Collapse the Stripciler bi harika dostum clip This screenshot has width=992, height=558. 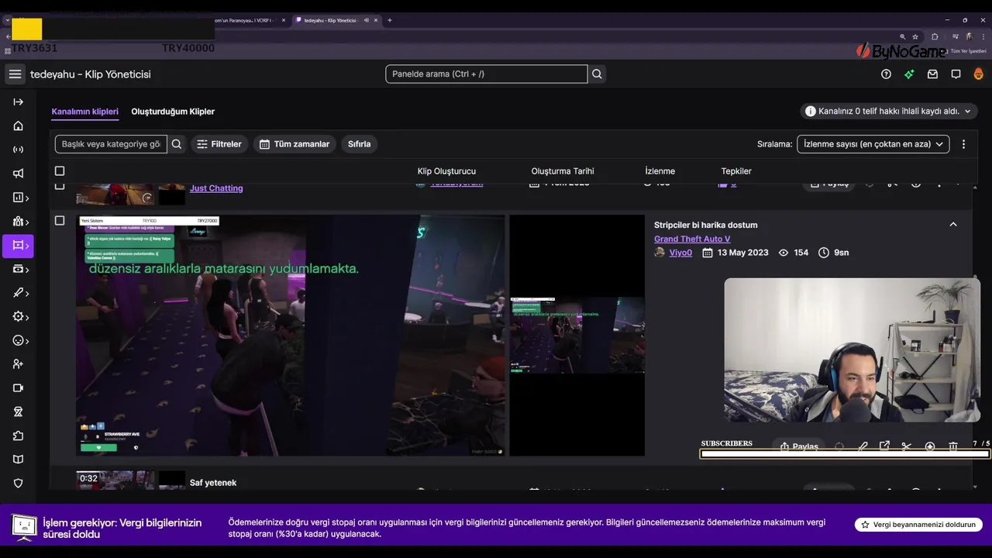(953, 225)
